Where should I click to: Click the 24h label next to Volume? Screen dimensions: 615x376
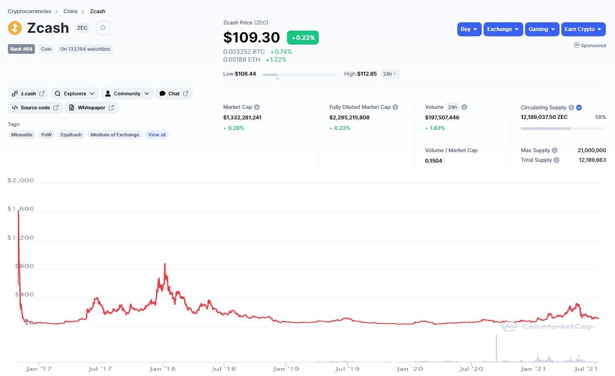(x=453, y=107)
